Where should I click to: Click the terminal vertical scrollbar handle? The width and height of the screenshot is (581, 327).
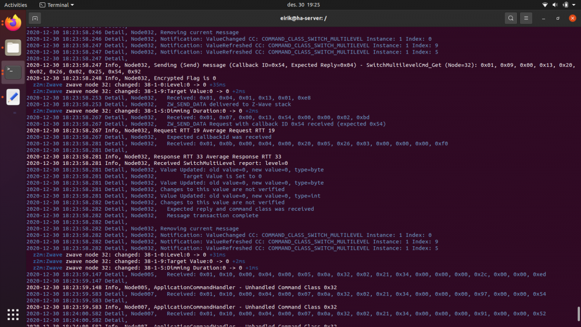click(x=578, y=314)
